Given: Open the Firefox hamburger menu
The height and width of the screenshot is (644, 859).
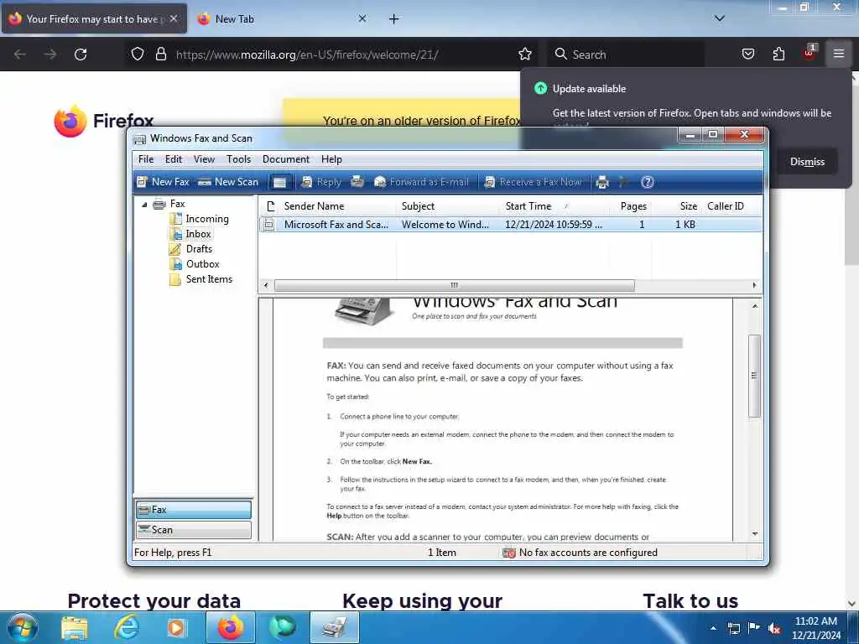Looking at the screenshot, I should click(x=839, y=54).
